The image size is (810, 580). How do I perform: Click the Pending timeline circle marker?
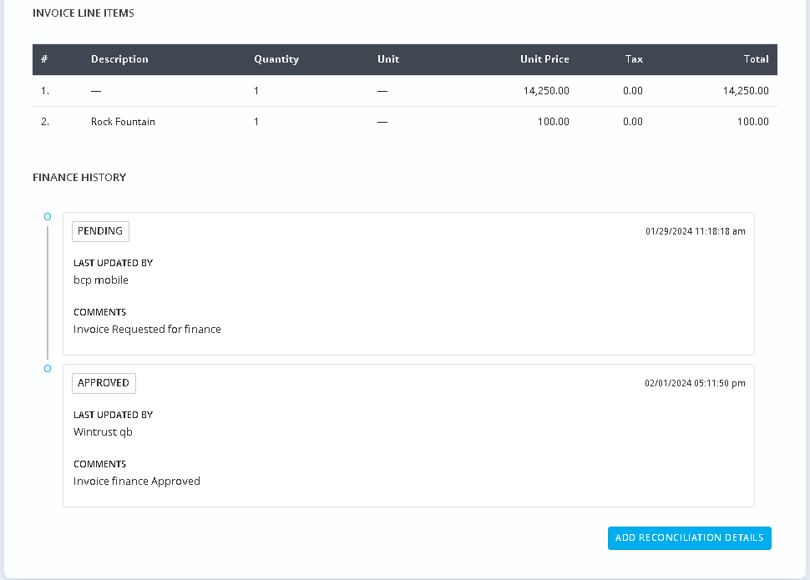pyautogui.click(x=48, y=216)
